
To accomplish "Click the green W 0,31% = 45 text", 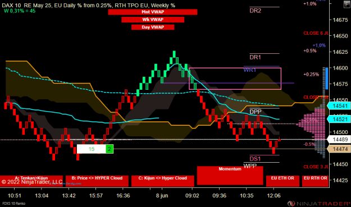I will coord(20,11).
